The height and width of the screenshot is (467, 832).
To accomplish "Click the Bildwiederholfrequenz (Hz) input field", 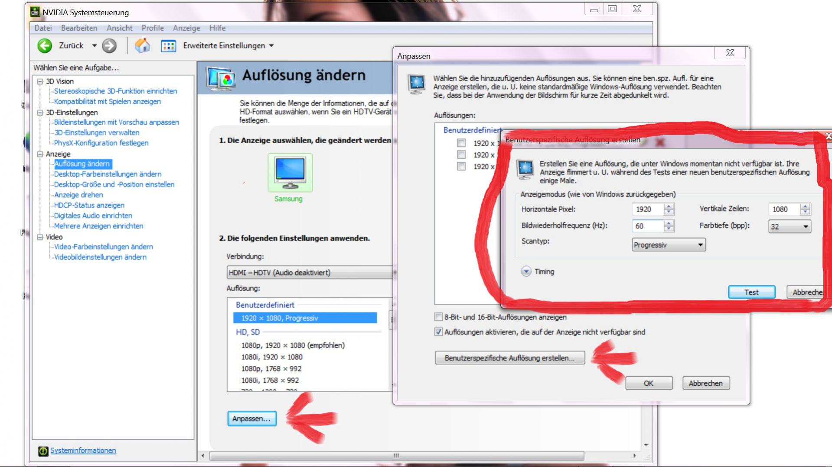I will click(647, 226).
